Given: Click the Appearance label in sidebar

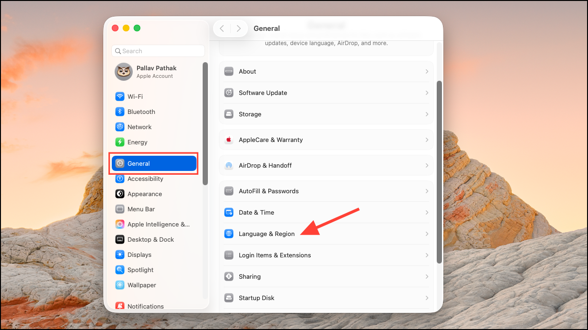Looking at the screenshot, I should click(x=145, y=194).
